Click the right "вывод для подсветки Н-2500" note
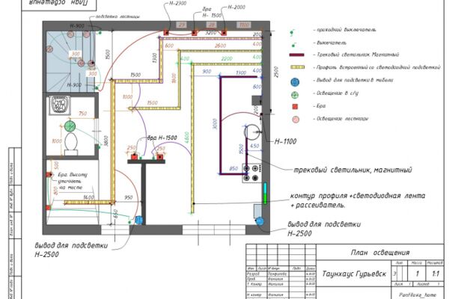This screenshot has width=449, height=299. [324, 229]
